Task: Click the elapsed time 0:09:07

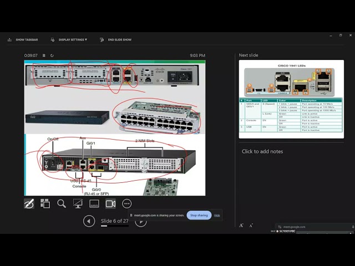Action: [31, 55]
